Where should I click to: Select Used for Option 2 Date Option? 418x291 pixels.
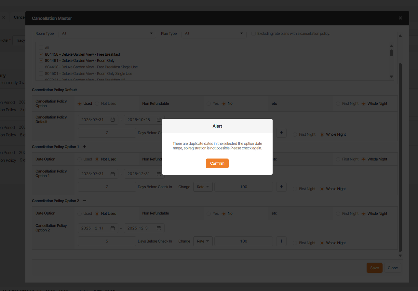tap(79, 214)
